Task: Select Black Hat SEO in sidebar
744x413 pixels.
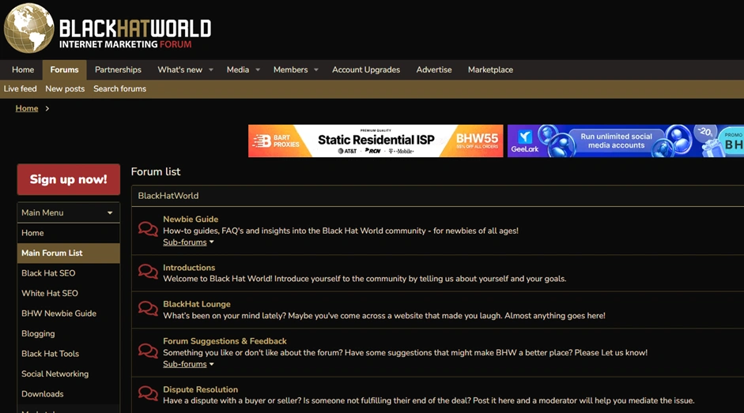Action: point(48,273)
